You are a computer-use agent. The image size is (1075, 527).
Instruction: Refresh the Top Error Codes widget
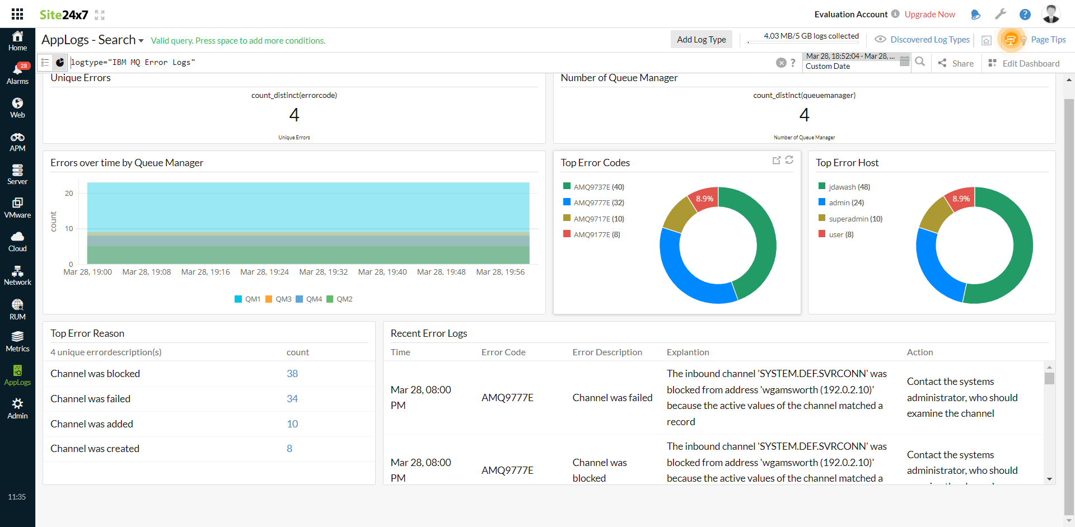coord(789,161)
